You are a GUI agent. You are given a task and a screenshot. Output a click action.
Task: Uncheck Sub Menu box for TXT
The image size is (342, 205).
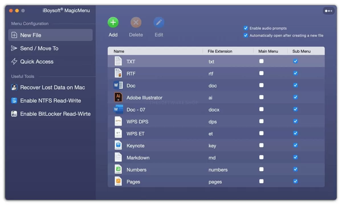[295, 61]
